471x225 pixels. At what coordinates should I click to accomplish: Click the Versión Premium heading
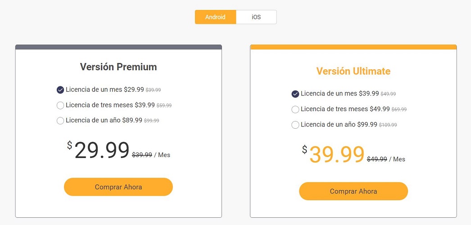point(118,67)
